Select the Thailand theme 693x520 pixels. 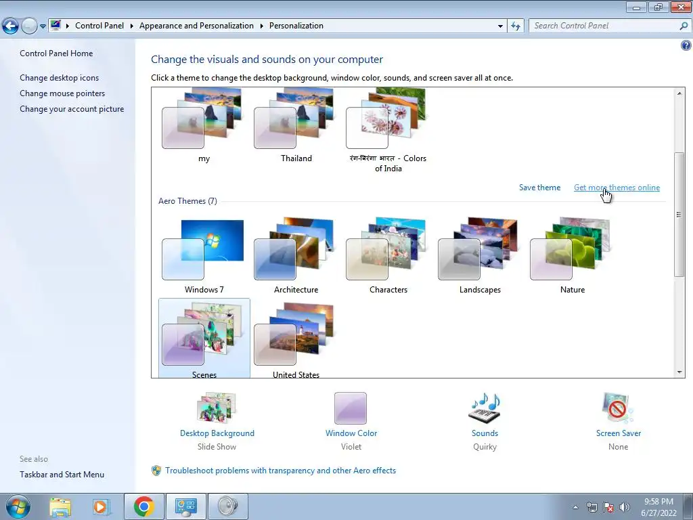click(296, 125)
